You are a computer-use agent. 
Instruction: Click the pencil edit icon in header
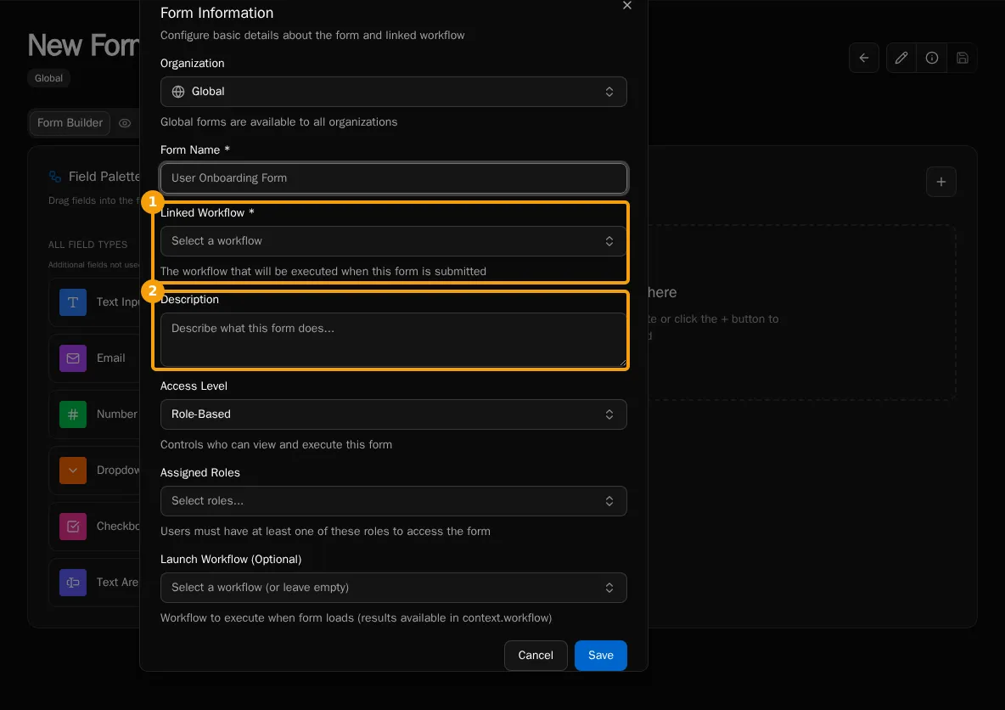[901, 58]
